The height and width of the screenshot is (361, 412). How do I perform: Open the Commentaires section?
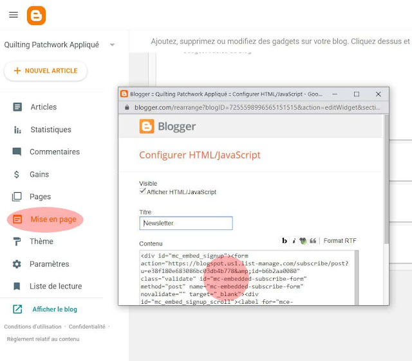(x=55, y=152)
